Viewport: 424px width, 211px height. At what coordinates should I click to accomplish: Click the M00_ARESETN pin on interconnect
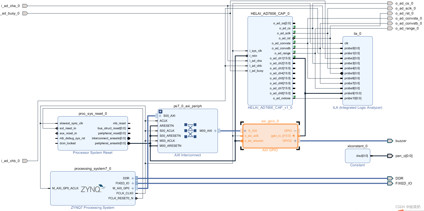[x=170, y=146]
